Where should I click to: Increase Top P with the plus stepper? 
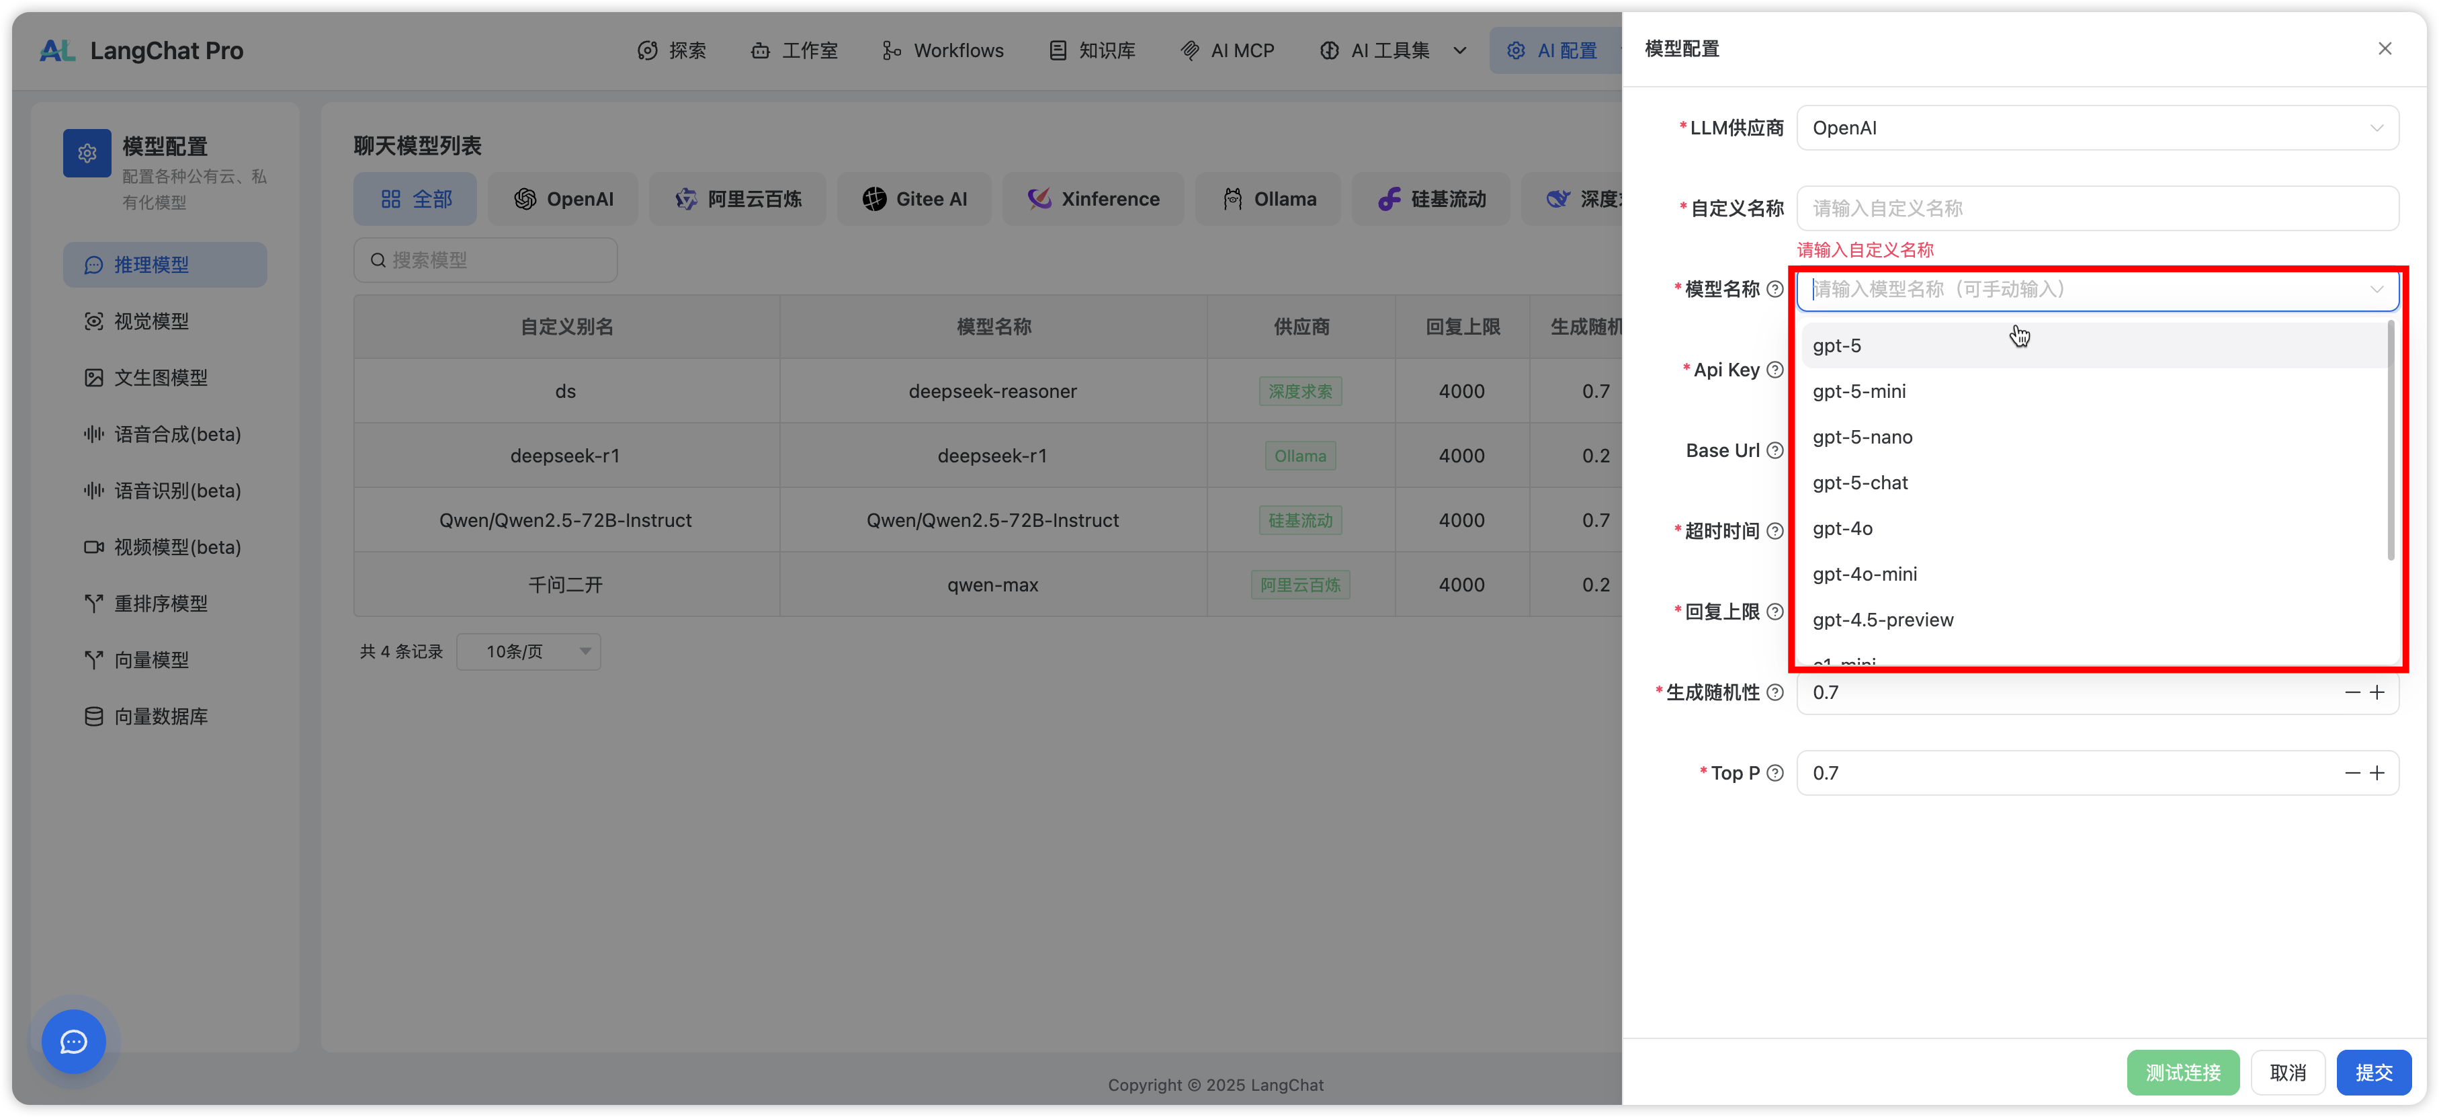(2377, 773)
